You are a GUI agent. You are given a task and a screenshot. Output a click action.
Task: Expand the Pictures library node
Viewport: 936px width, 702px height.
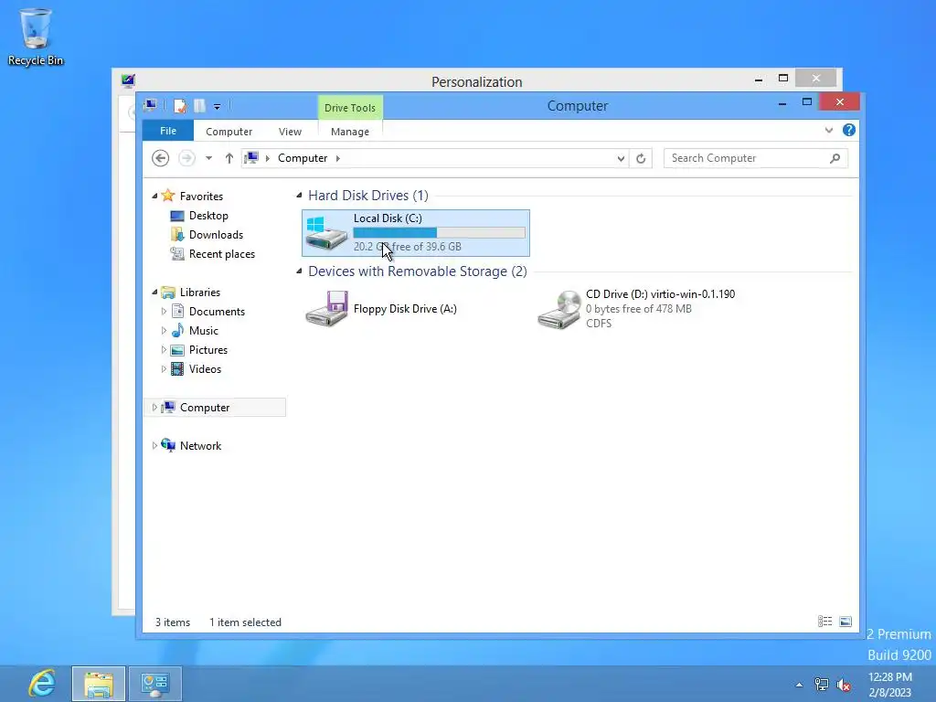[x=164, y=350]
